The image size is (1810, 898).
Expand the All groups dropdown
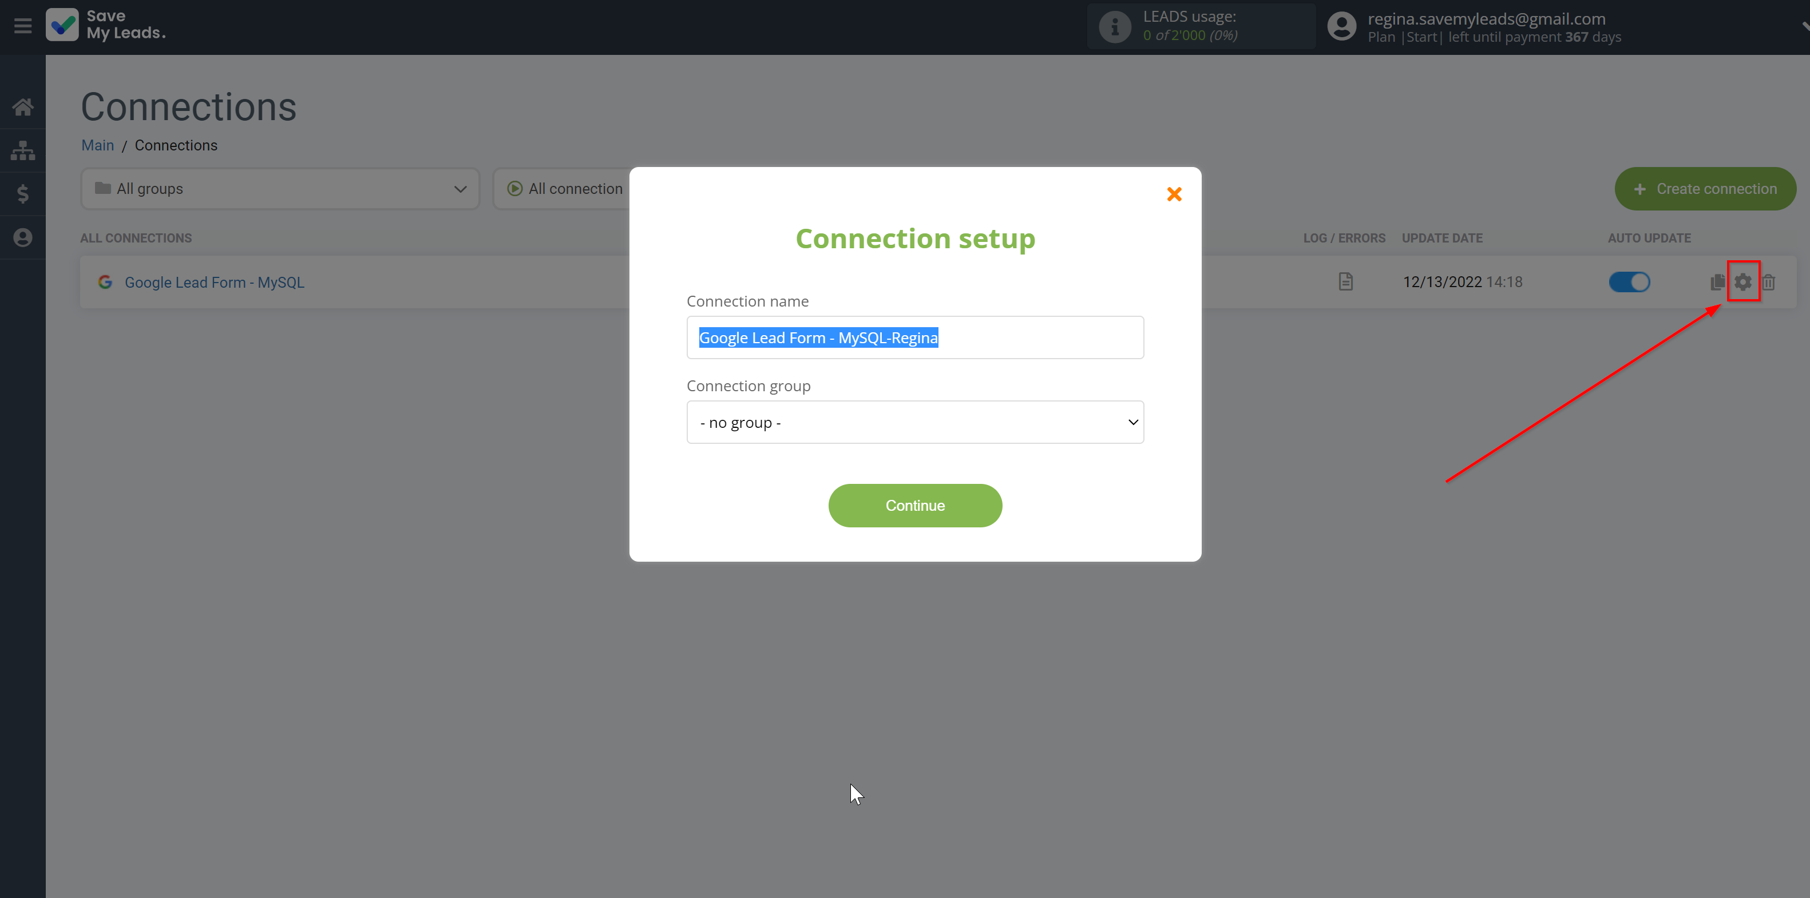[x=280, y=189]
